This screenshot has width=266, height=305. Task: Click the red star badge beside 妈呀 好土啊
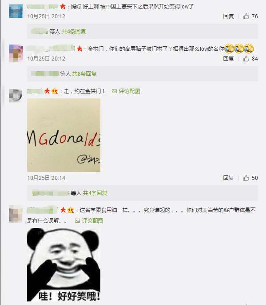[63, 6]
